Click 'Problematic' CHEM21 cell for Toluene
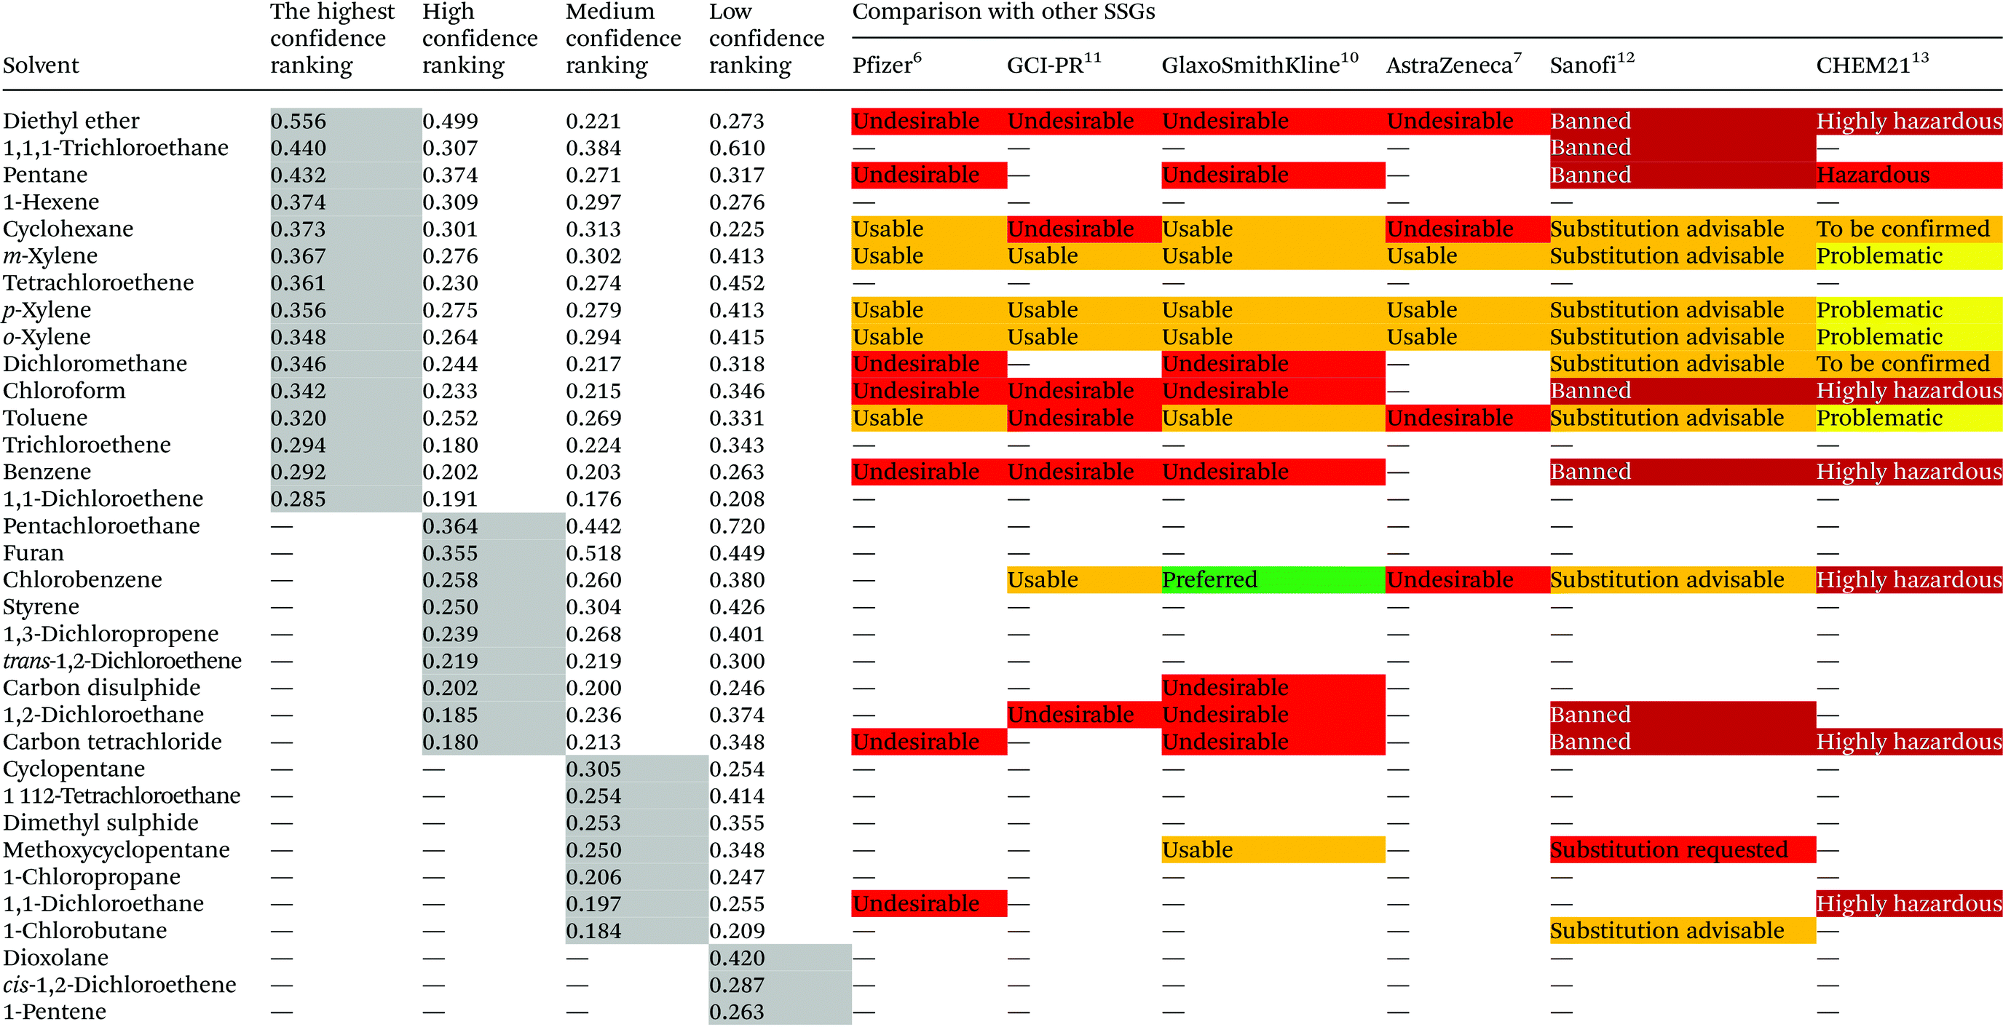2003x1027 pixels. pyautogui.click(x=1909, y=419)
